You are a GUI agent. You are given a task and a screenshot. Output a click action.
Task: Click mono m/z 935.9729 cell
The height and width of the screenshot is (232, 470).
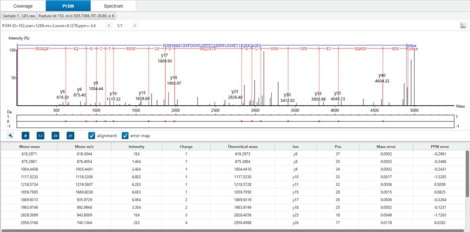coord(84,200)
